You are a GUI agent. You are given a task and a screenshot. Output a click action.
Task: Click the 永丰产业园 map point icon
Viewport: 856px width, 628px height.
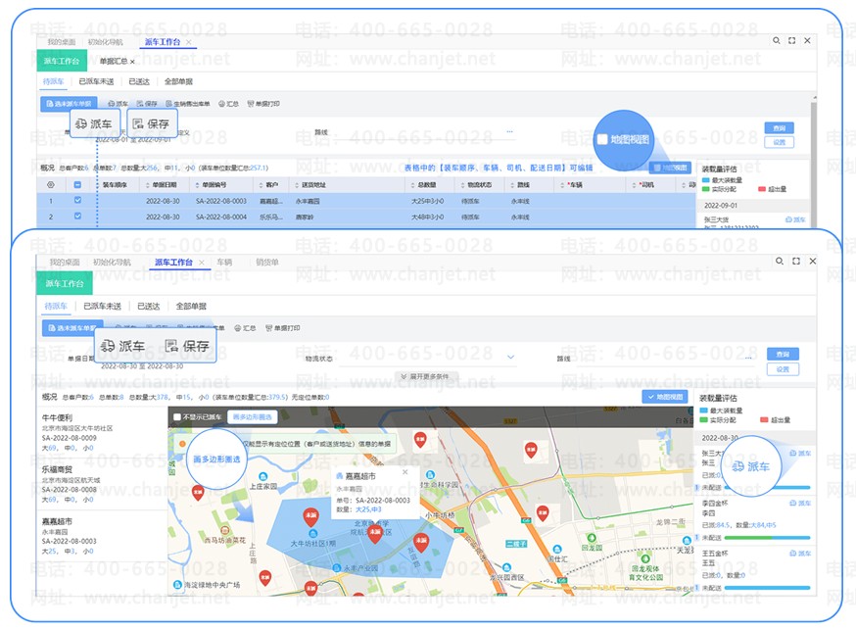point(337,568)
